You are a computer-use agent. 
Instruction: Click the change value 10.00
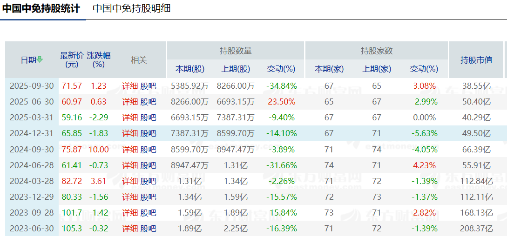pos(99,150)
